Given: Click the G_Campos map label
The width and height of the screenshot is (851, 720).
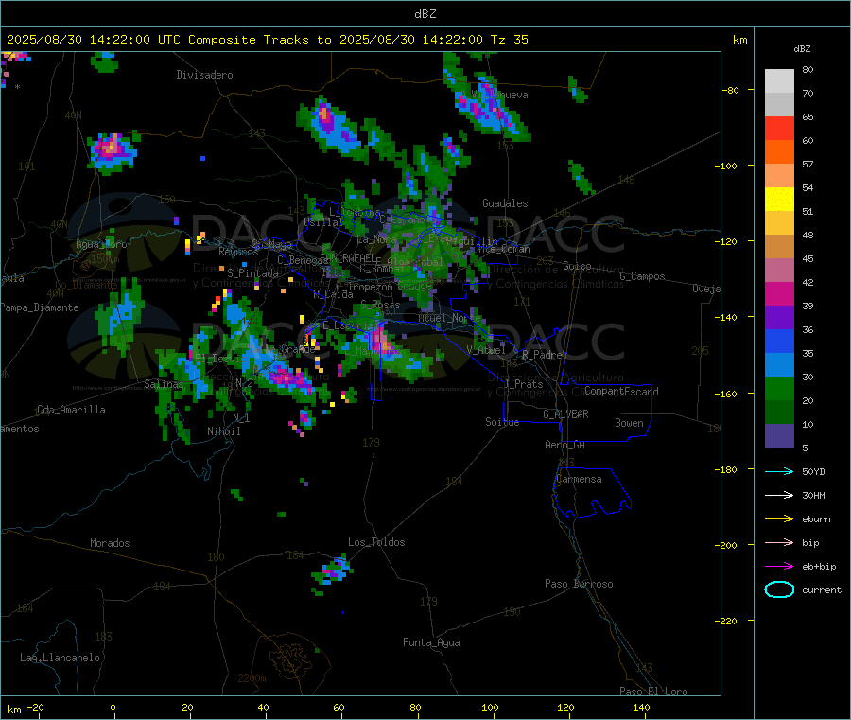Looking at the screenshot, I should 642,276.
